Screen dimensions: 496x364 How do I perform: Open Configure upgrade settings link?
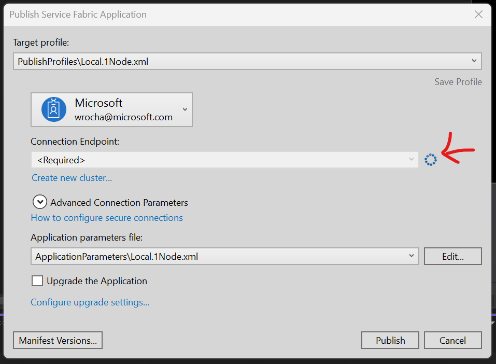pos(90,302)
